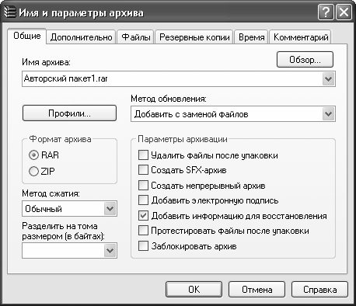Image resolution: width=356 pixels, height=306 pixels.
Task: Enable Заблокировать архив checkbox
Action: pos(143,245)
